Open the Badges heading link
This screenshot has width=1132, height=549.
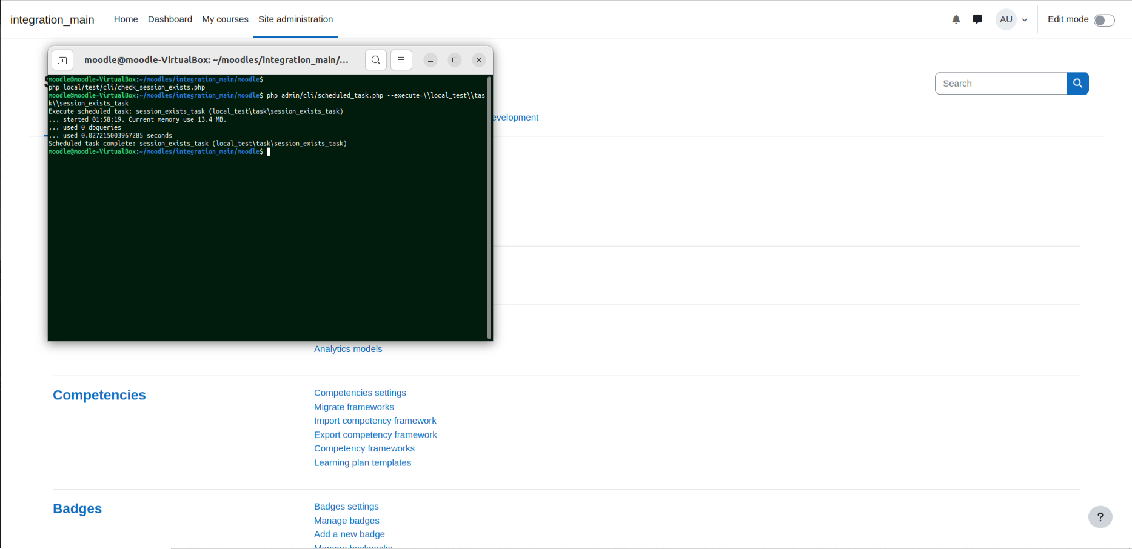tap(78, 508)
